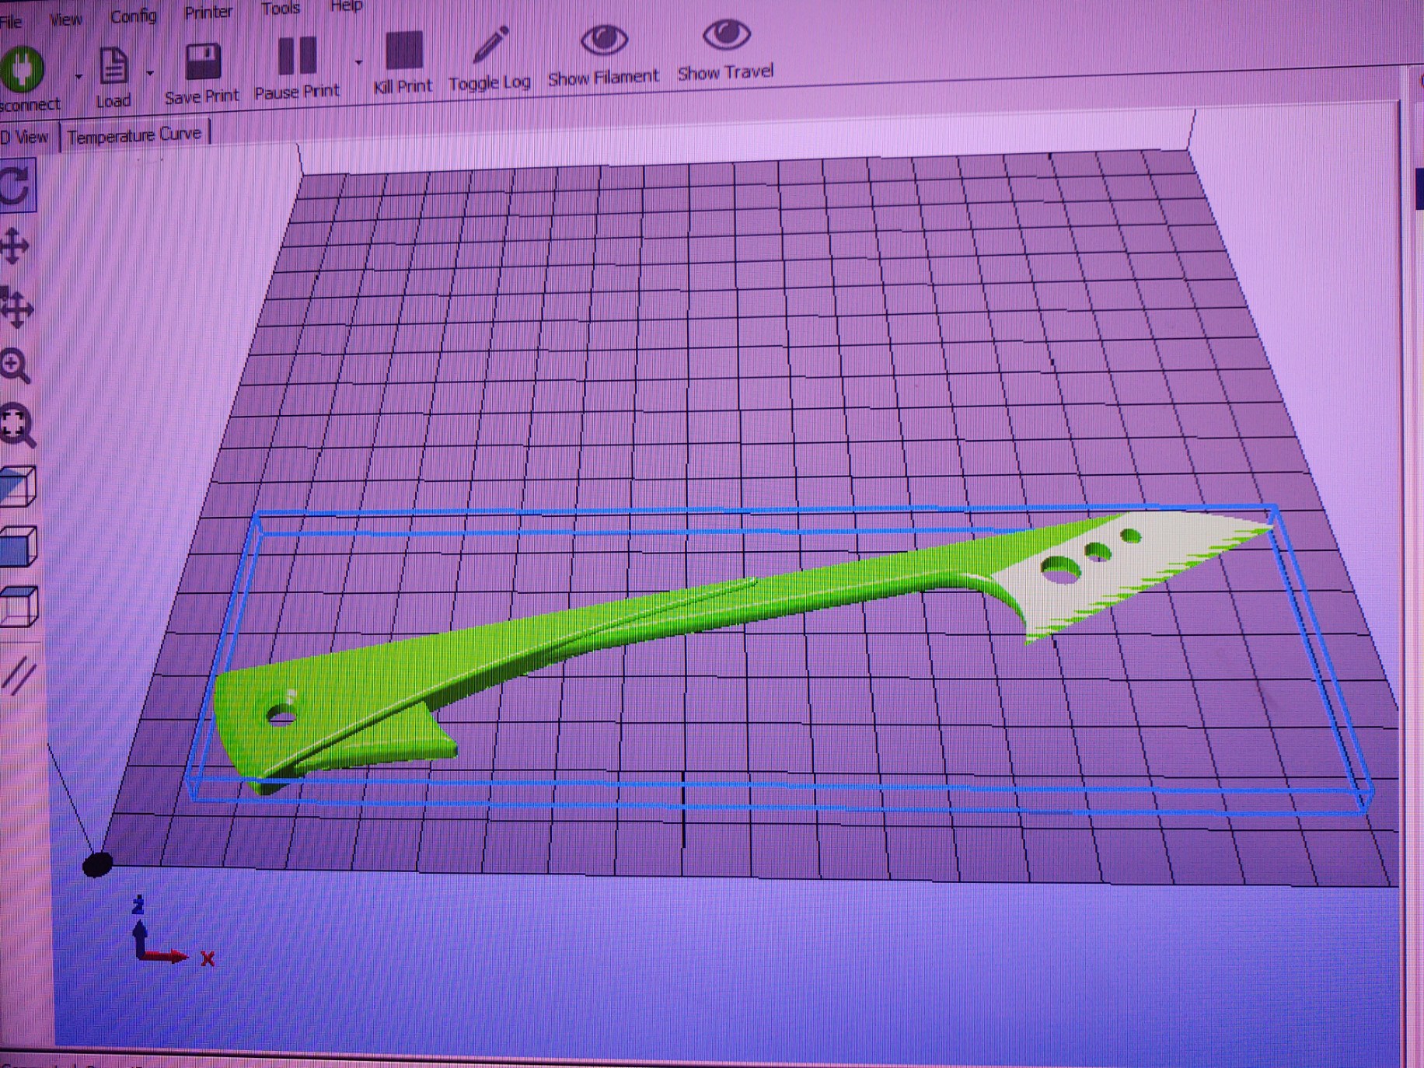
Task: Open the View menu
Action: (x=65, y=19)
